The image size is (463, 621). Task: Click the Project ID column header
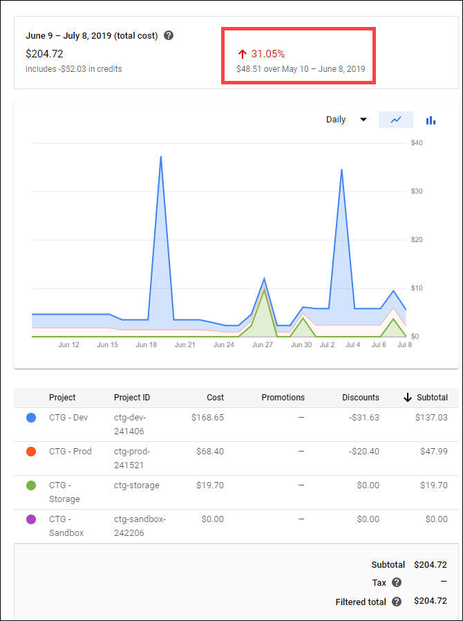(131, 398)
